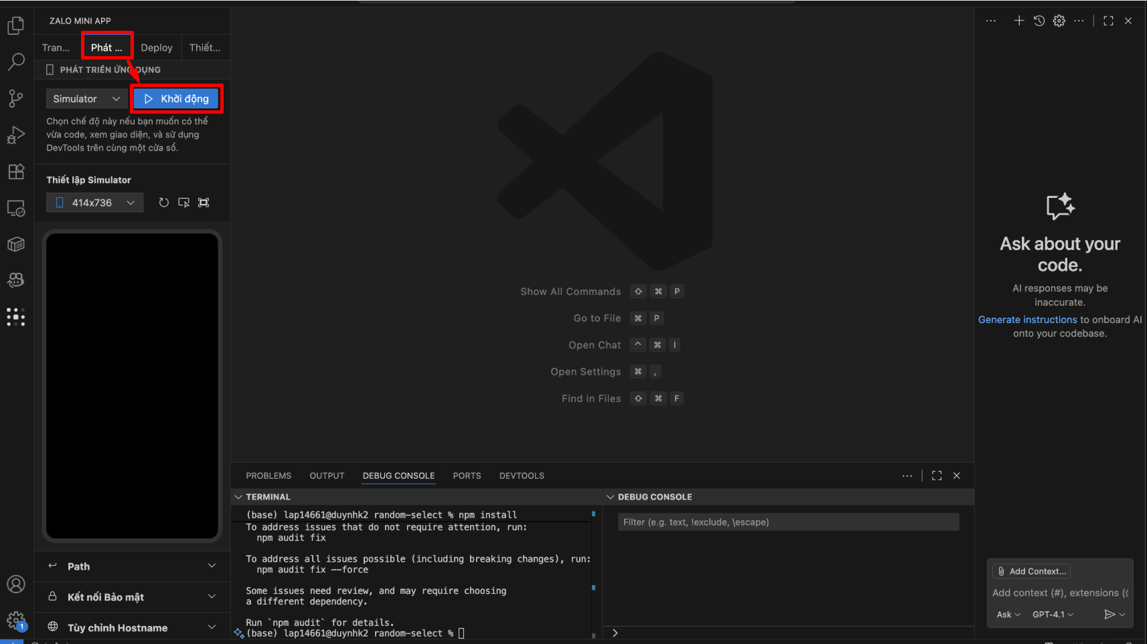This screenshot has width=1147, height=644.
Task: Open the Deploy tab
Action: tap(157, 47)
